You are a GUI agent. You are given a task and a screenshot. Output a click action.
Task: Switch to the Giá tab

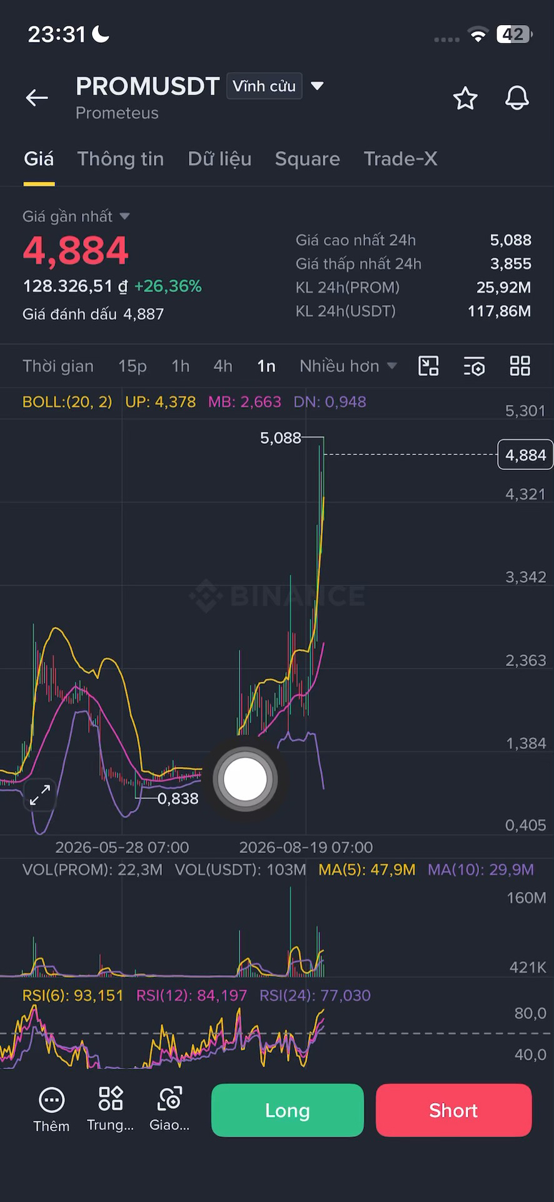coord(39,159)
